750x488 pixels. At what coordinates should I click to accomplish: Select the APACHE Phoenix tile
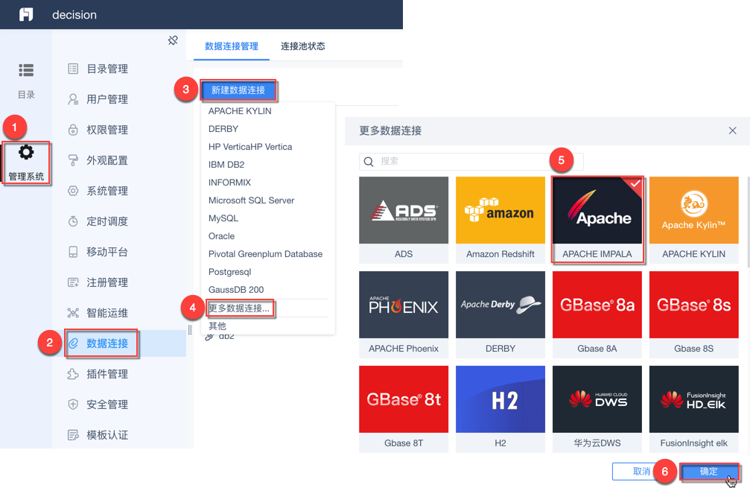point(404,314)
